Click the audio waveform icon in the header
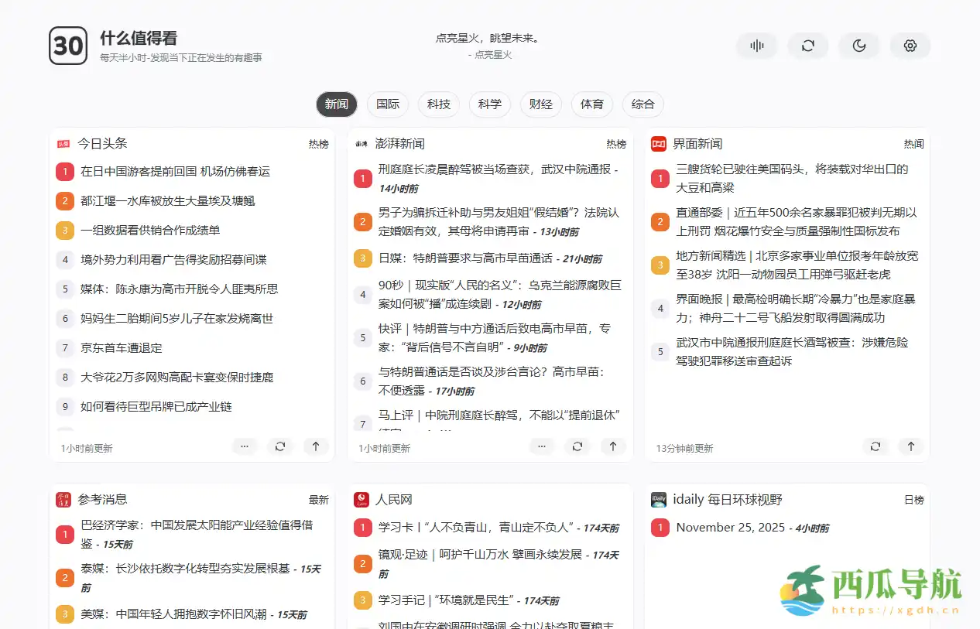Viewport: 980px width, 629px height. (756, 46)
